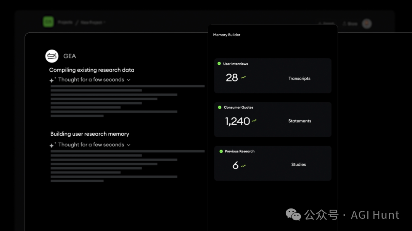Click the Compiling existing research data heading
Screen dimensions: 412x231
tap(92, 70)
